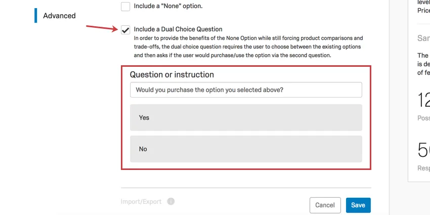430x215 pixels.
Task: Select the Yes answer option
Action: pos(246,117)
